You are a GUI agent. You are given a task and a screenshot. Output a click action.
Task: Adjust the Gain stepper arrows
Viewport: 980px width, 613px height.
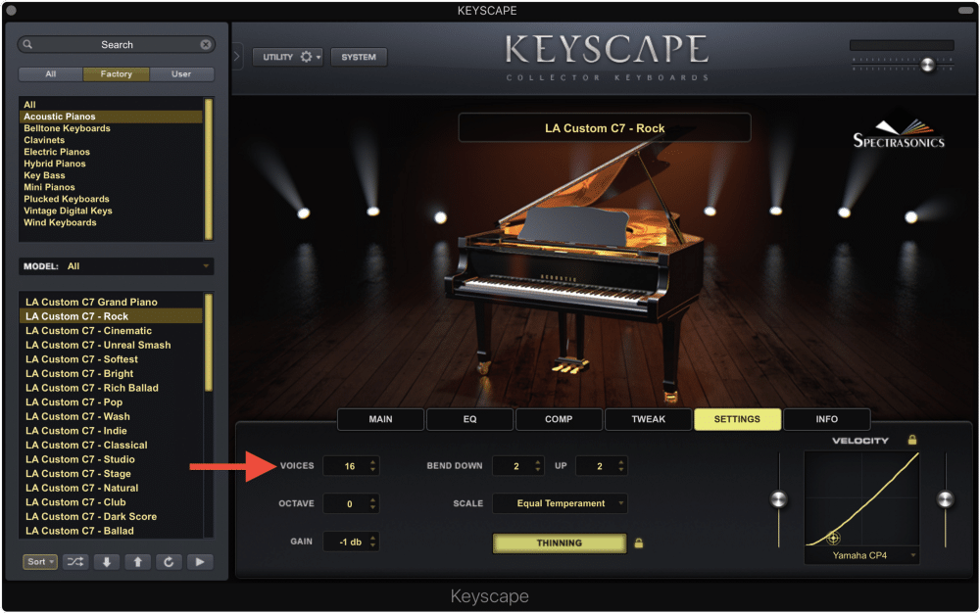(x=372, y=542)
